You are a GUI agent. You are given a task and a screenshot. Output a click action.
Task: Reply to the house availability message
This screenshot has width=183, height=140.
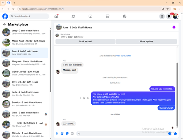tap(84, 98)
